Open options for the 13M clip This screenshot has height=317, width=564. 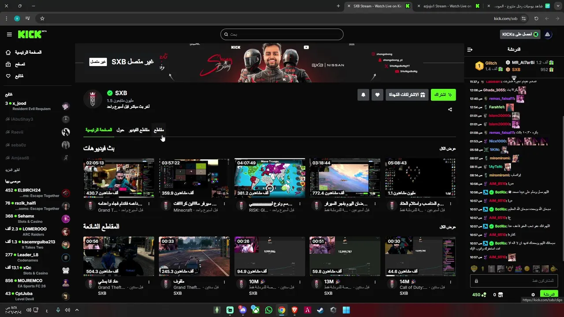375,282
